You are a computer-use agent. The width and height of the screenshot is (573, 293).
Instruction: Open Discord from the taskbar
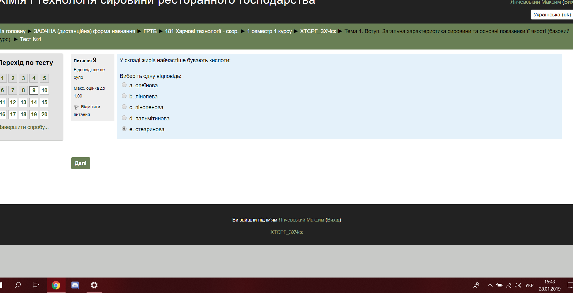[75, 285]
